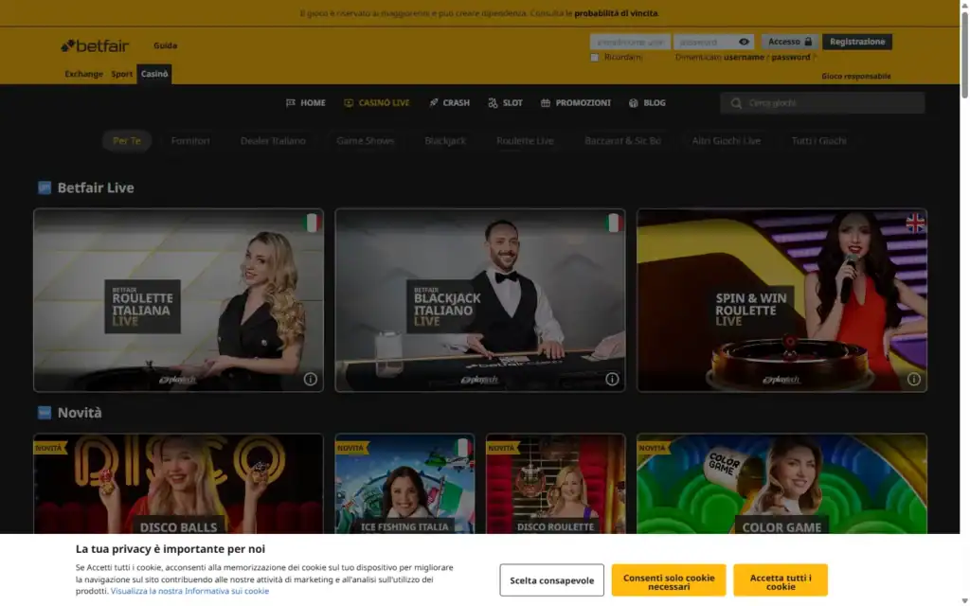Click forgotten password link
Image resolution: width=970 pixels, height=606 pixels.
point(791,57)
